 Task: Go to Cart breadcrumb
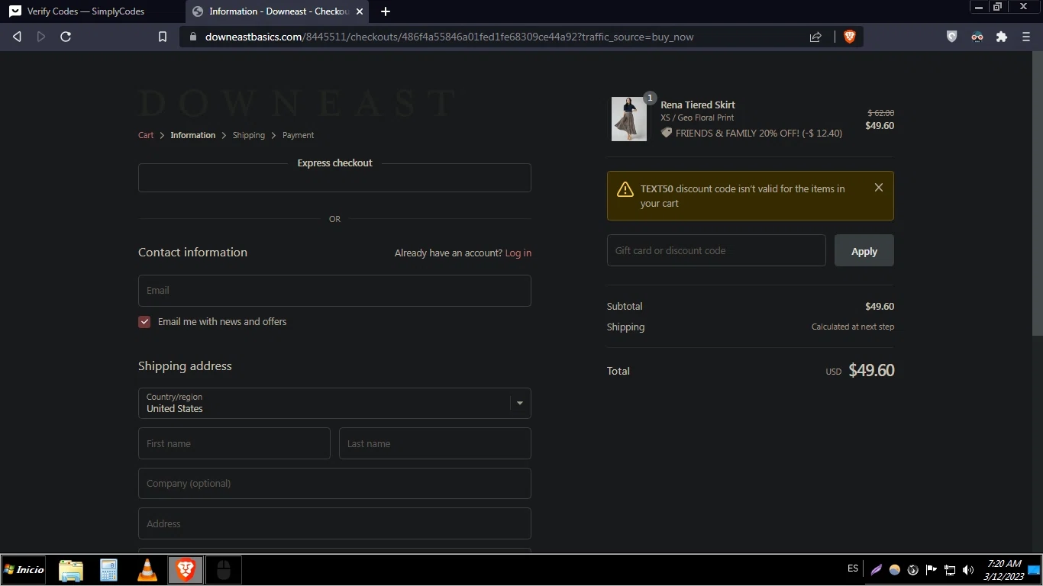point(146,135)
